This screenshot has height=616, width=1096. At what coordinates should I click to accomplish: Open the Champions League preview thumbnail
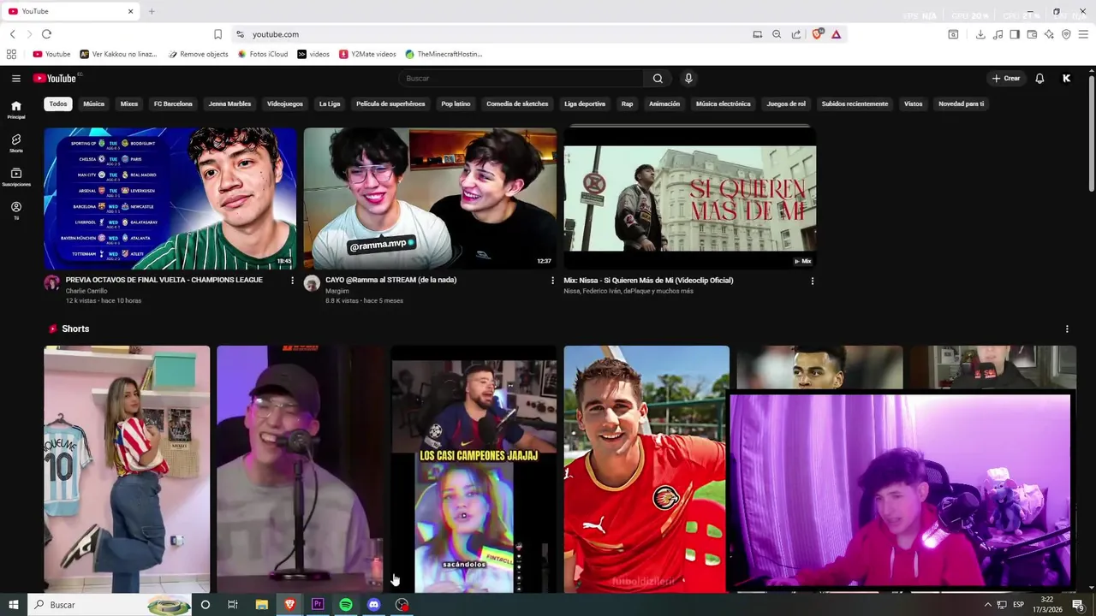coord(170,198)
